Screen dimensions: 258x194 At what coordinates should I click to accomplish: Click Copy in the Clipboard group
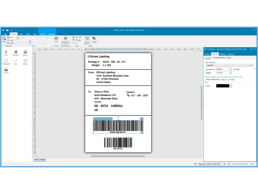pos(10,40)
